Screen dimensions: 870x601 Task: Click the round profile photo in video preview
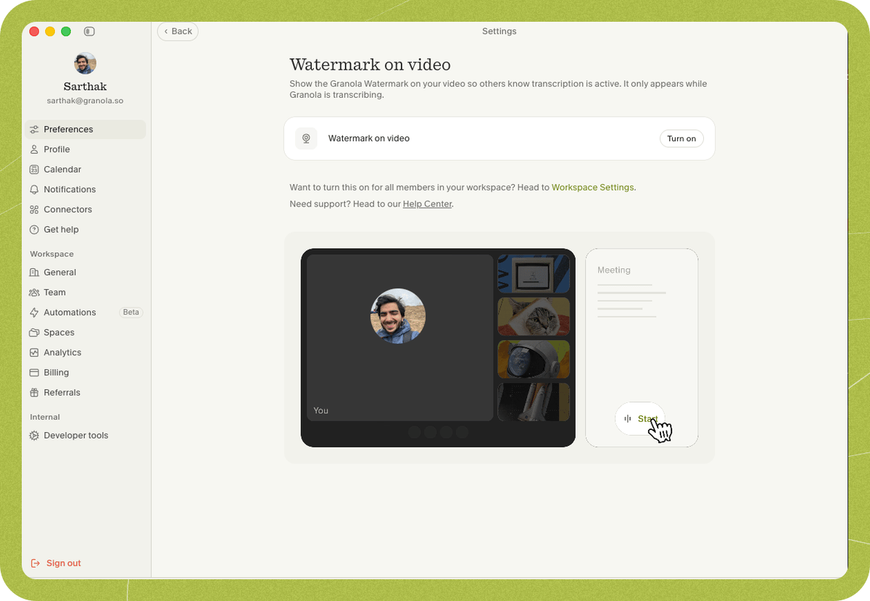(398, 316)
